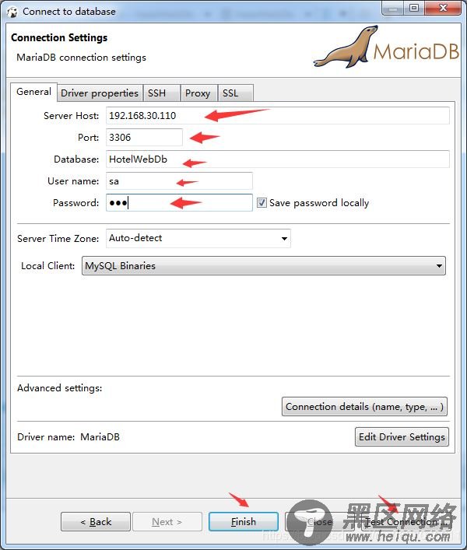Switch to the General tab
The height and width of the screenshot is (550, 467).
pos(33,92)
